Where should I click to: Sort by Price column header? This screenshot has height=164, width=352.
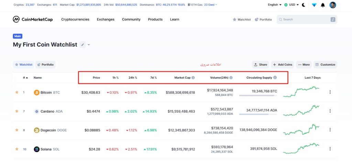pos(96,78)
